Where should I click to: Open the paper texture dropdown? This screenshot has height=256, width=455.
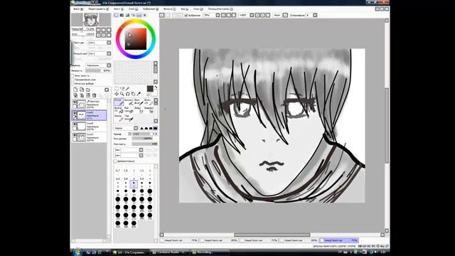coord(100,43)
